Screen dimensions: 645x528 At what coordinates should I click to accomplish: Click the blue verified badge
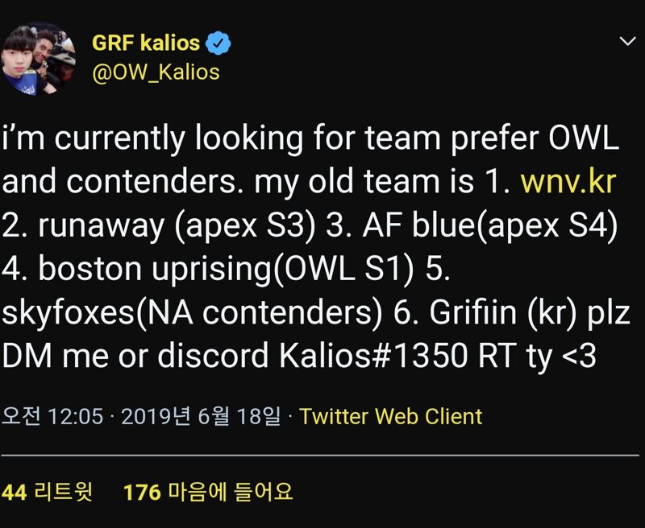(x=218, y=43)
